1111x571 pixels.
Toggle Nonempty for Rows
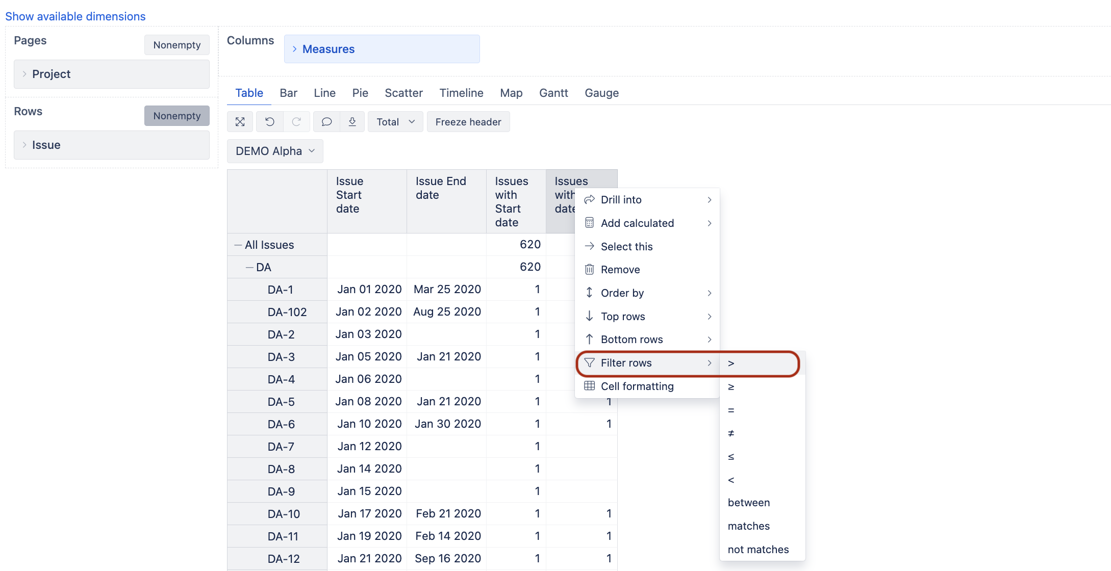[176, 116]
